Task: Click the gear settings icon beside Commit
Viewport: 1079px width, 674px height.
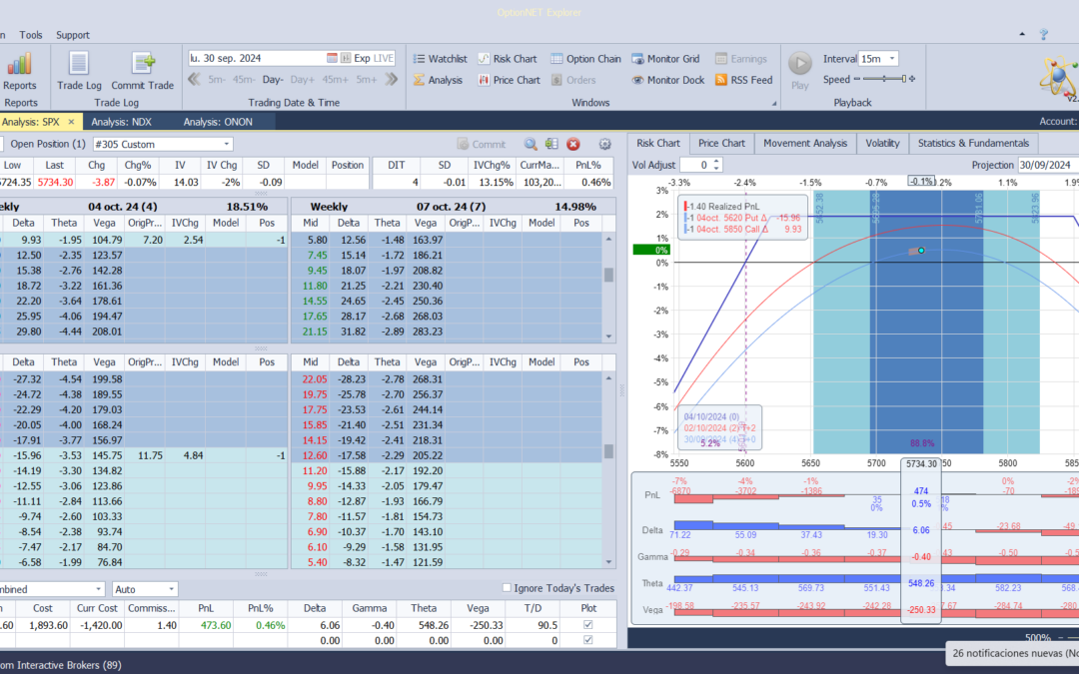Action: [604, 145]
